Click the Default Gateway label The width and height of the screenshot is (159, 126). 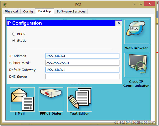pos(22,70)
